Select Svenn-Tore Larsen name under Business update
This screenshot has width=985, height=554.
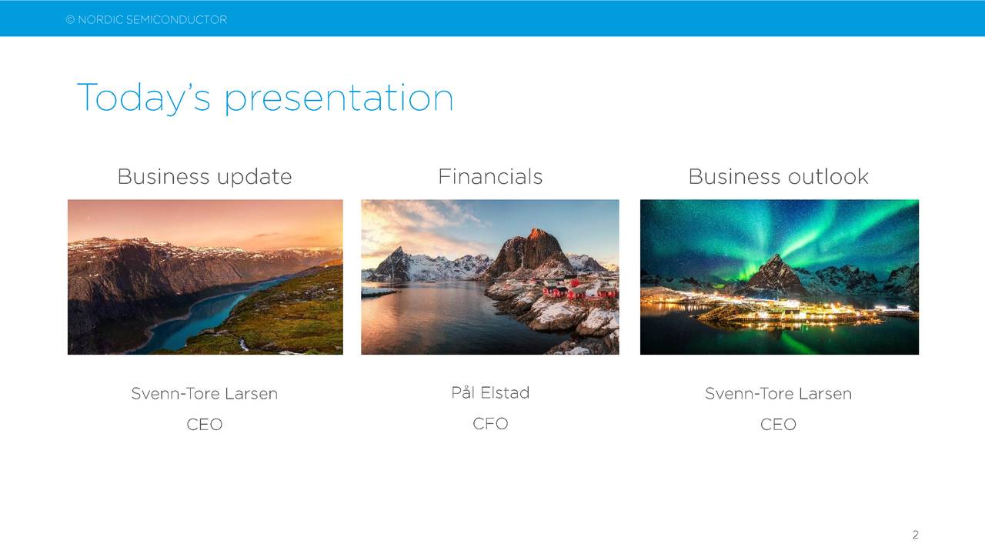[x=204, y=394]
